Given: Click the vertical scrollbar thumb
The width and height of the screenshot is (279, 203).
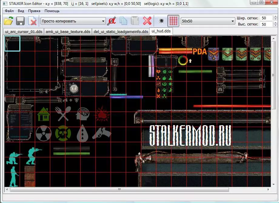Looking at the screenshot, I should pyautogui.click(x=273, y=75).
